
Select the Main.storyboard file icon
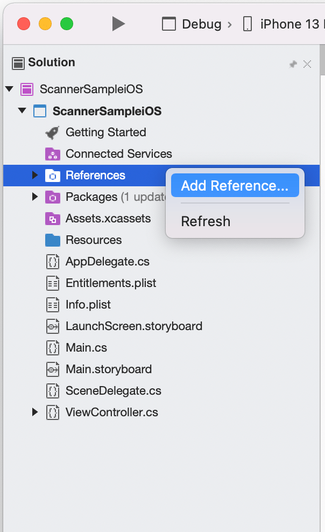[52, 369]
